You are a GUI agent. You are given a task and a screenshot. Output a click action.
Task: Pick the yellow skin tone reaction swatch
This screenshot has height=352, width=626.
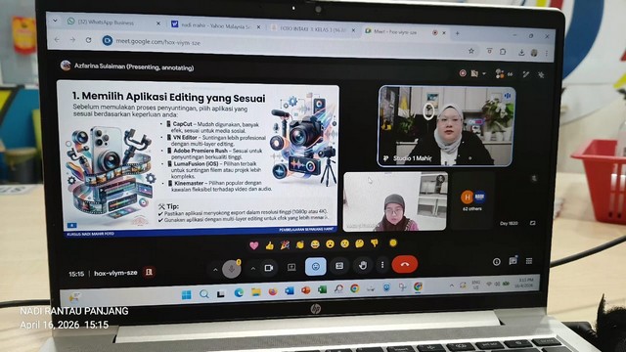(393, 242)
